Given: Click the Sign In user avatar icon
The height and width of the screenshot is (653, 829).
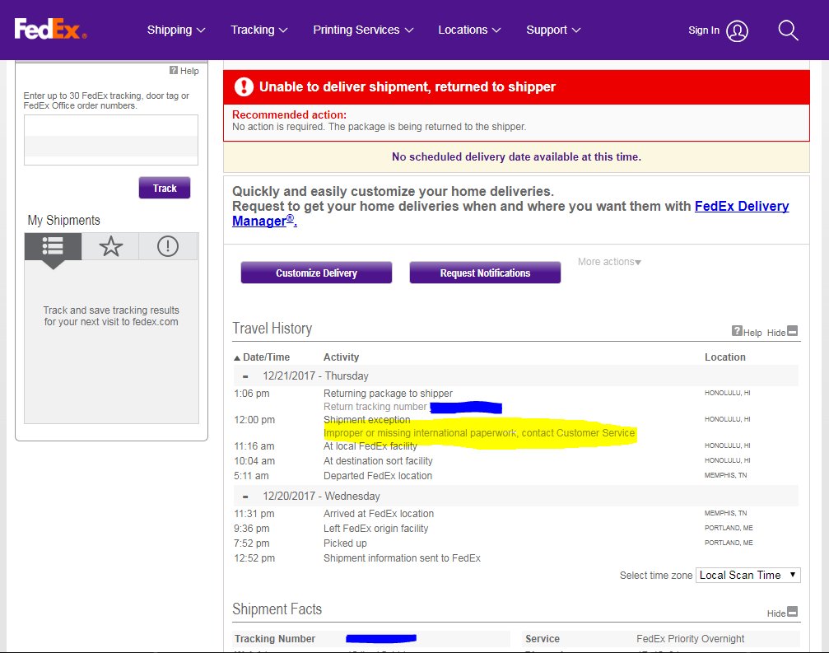Looking at the screenshot, I should [737, 30].
